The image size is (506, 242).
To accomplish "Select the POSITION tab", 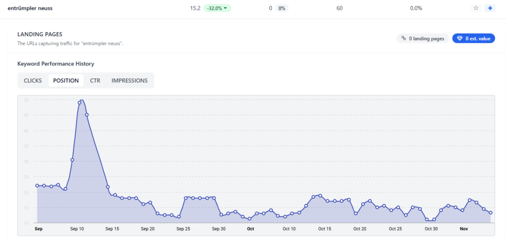I will pos(66,81).
